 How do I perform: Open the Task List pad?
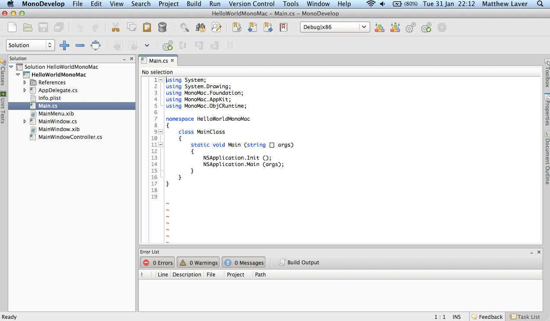(525, 317)
